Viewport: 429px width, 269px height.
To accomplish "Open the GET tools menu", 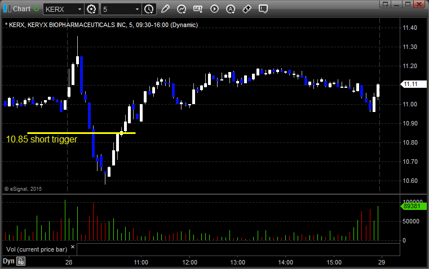I will point(198,9).
